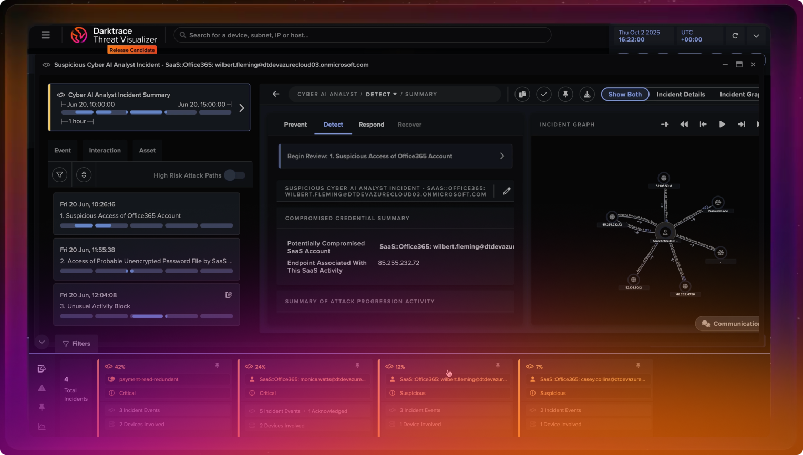
Task: Play the incident graph animation
Action: [722, 125]
